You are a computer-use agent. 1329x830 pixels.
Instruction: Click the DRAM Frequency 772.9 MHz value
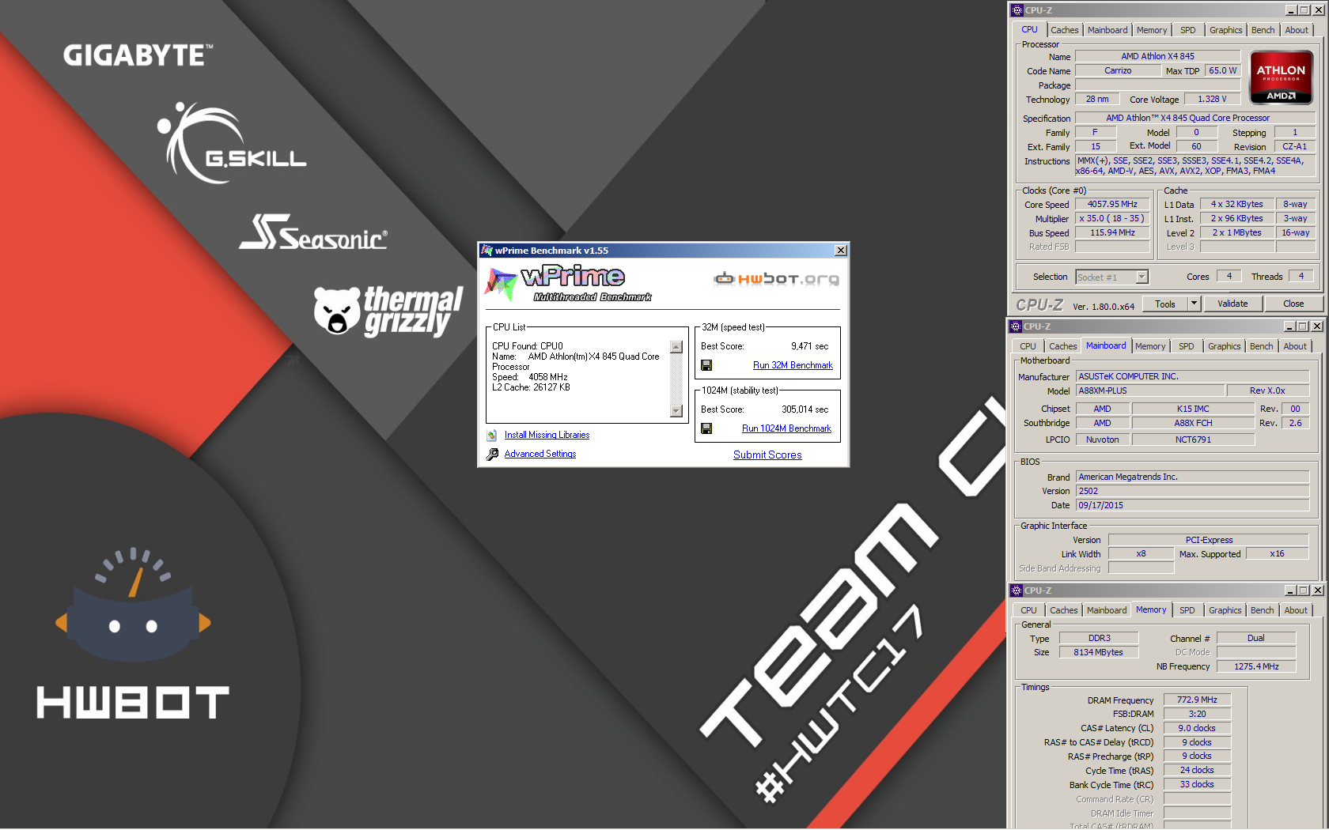[1197, 700]
